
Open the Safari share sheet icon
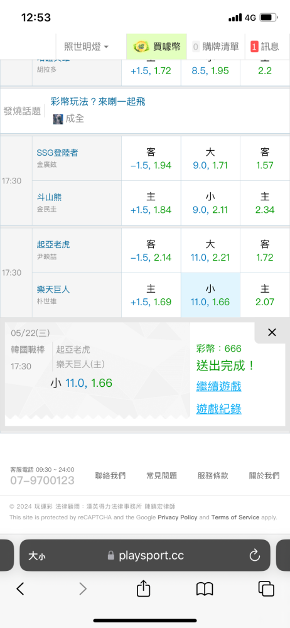pos(143,588)
